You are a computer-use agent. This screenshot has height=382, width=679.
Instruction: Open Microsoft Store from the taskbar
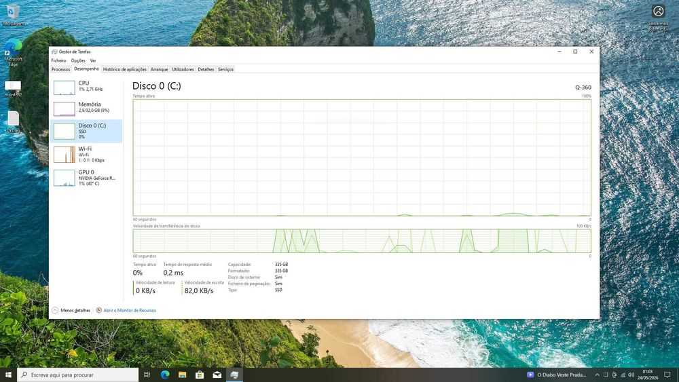[x=200, y=375]
